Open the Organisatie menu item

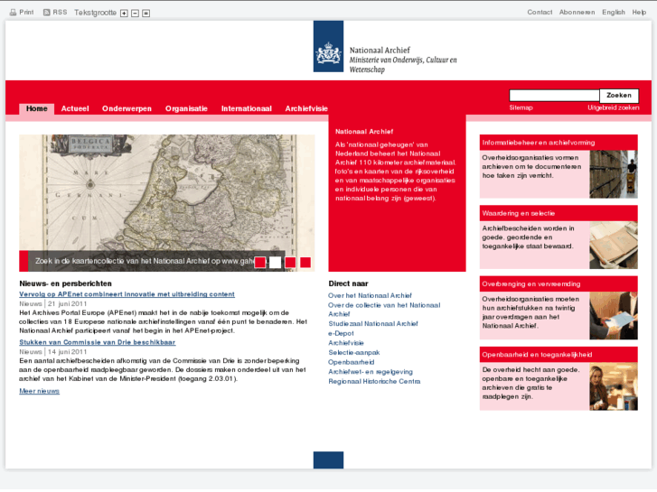pyautogui.click(x=186, y=109)
